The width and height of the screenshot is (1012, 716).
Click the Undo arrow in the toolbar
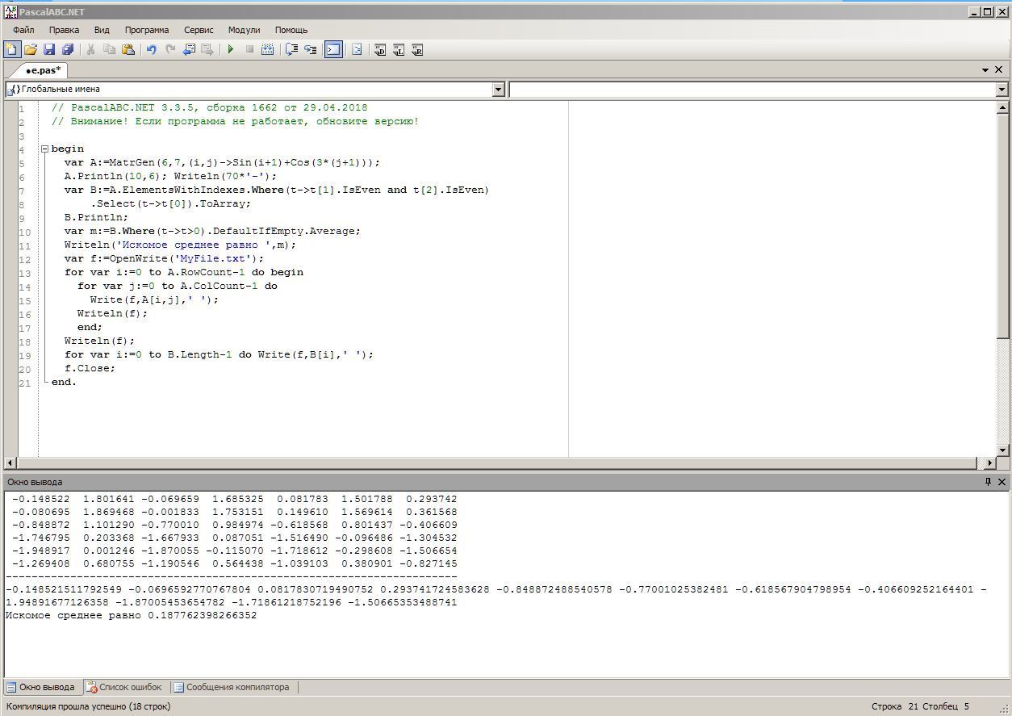[151, 50]
